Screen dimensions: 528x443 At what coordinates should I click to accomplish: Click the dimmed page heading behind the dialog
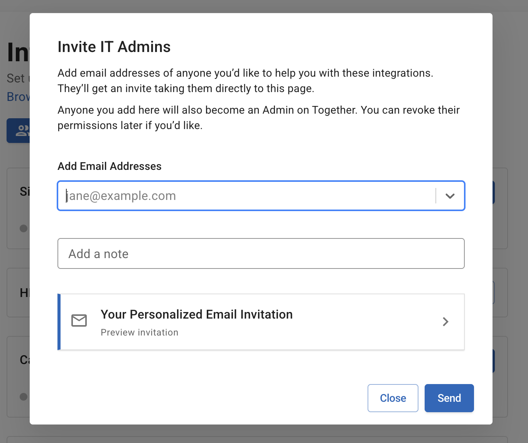point(18,53)
